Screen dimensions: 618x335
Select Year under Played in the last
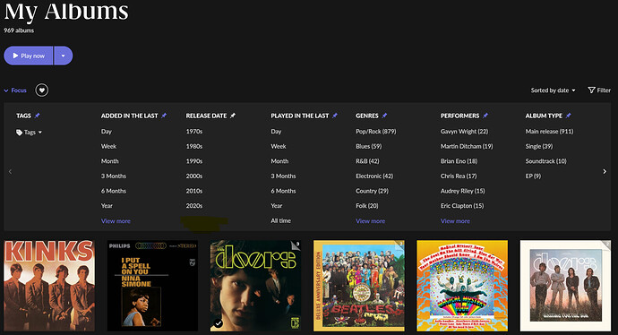277,206
